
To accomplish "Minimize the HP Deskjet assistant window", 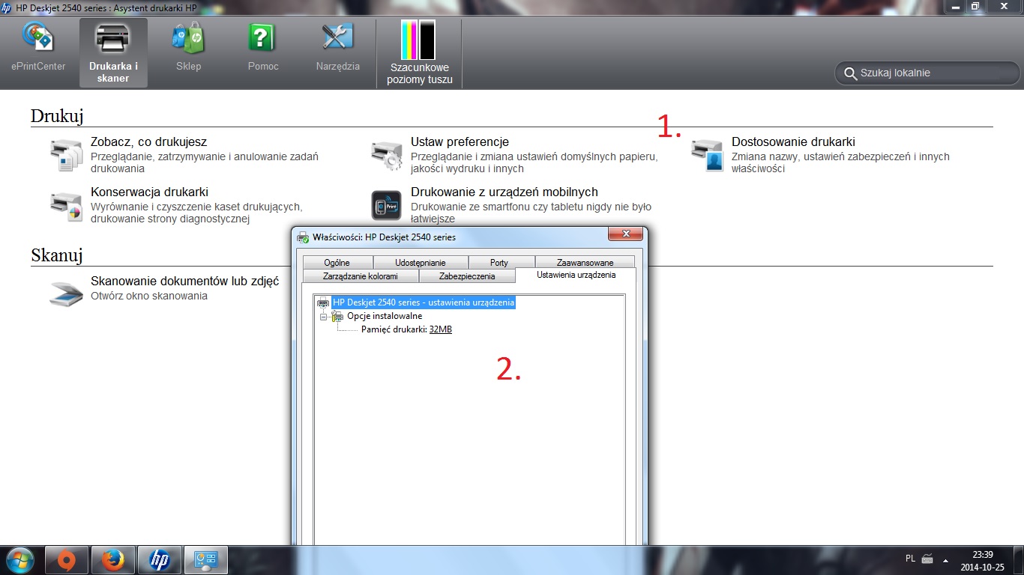I will 956,6.
